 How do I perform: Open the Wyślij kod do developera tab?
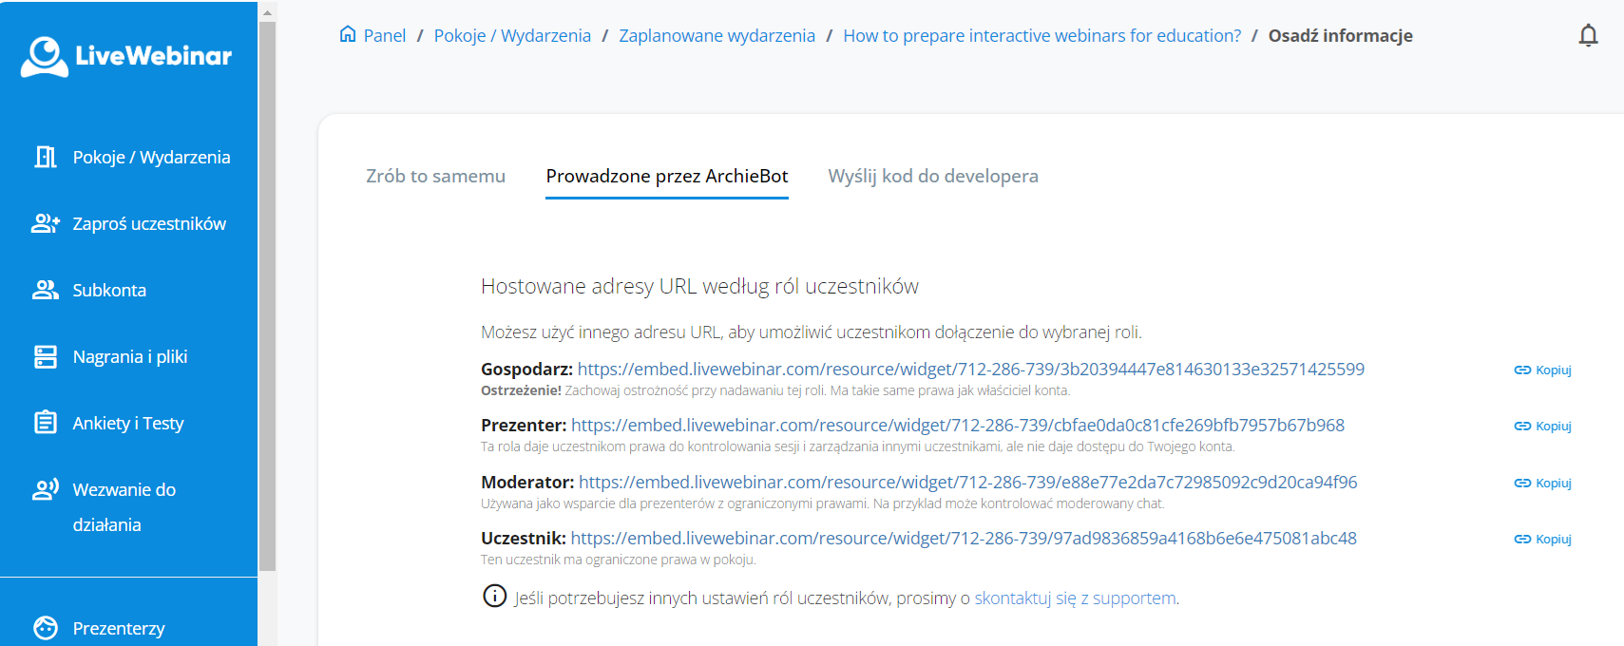click(x=932, y=176)
